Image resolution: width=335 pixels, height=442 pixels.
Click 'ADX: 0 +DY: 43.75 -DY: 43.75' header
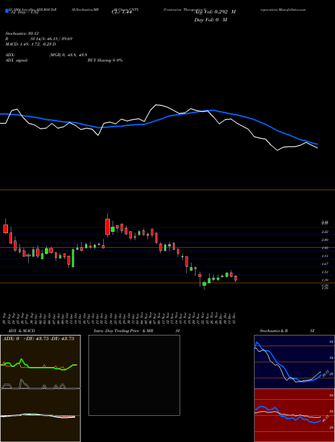tap(38, 339)
